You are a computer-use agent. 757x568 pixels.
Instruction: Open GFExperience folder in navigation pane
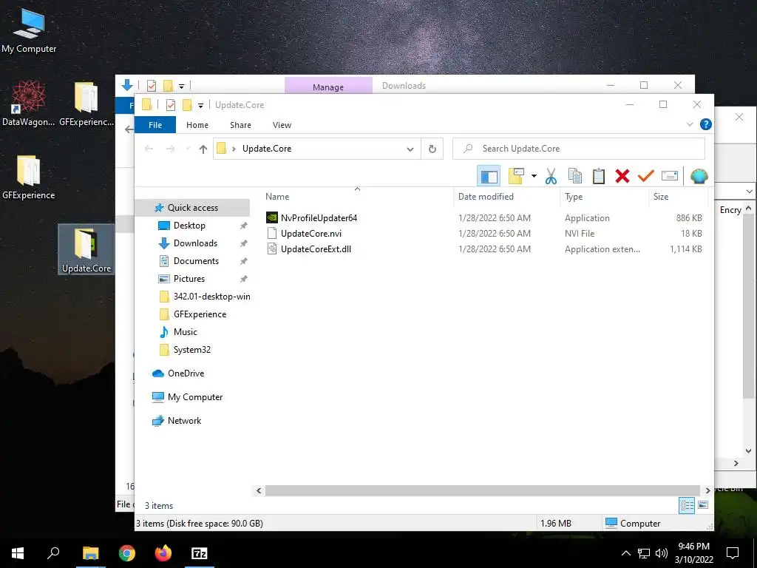[x=200, y=314]
